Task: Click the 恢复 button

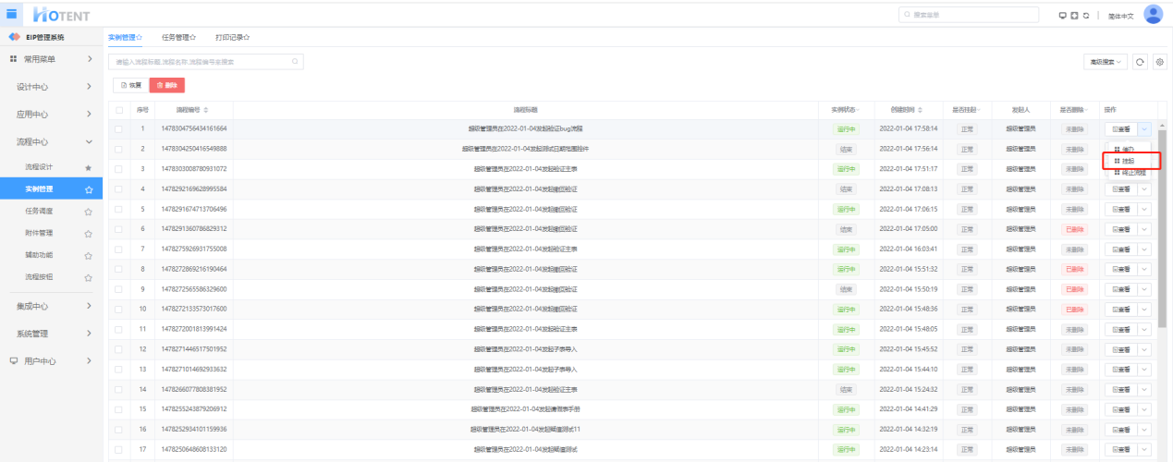Action: [x=129, y=85]
